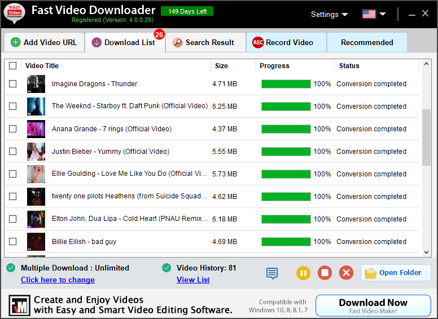Sort by Size column header
438x319 pixels.
[233, 66]
